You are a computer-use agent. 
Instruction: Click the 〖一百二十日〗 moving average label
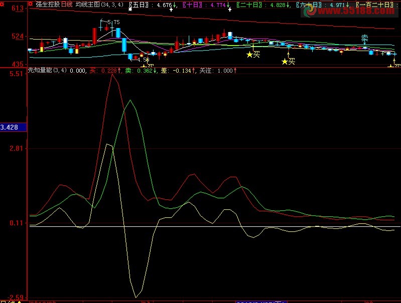click(x=376, y=5)
